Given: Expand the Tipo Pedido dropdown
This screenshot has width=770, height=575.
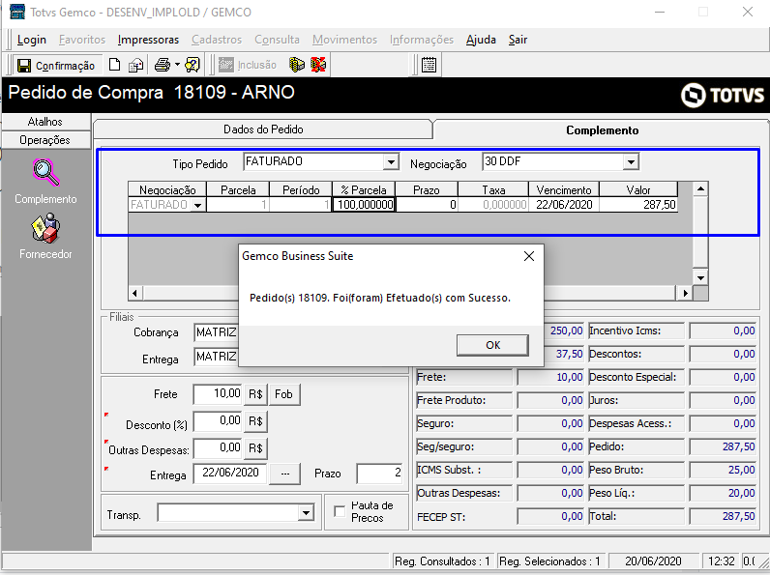Looking at the screenshot, I should point(391,161).
